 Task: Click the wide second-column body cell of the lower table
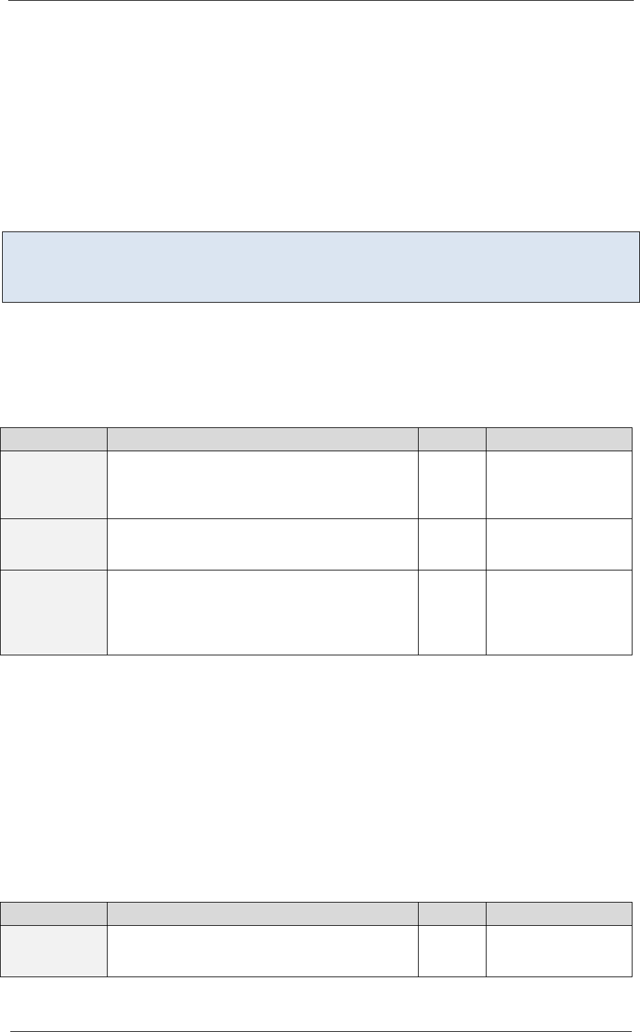click(262, 951)
